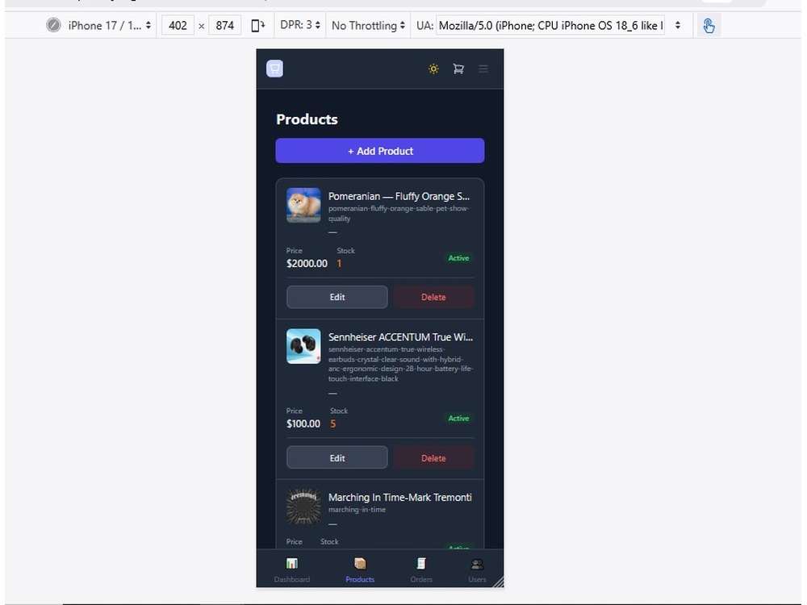Screen dimensions: 807x605
Task: Grab the viewport resize handle corner
Action: [498, 582]
